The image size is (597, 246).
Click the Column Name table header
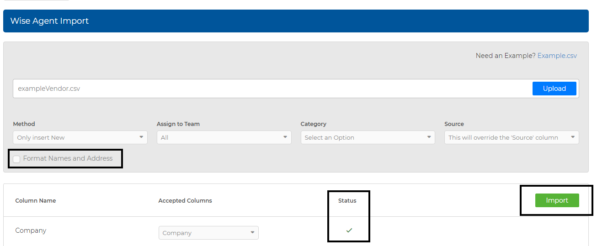pyautogui.click(x=36, y=200)
